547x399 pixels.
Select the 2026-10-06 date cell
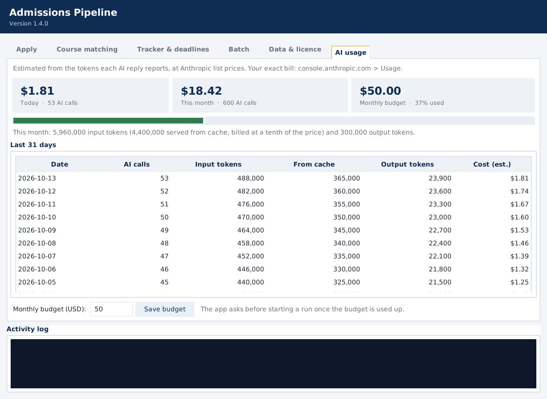37,269
